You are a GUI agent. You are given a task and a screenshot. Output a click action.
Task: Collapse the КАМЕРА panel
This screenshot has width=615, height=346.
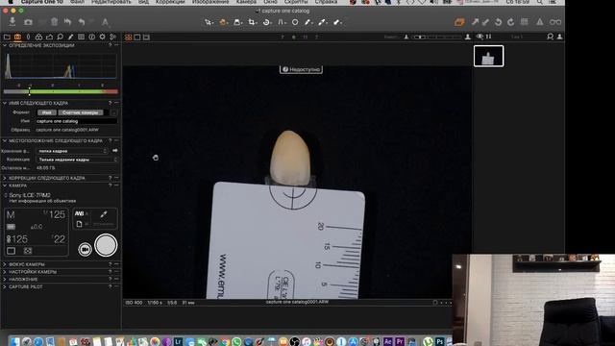coord(5,185)
